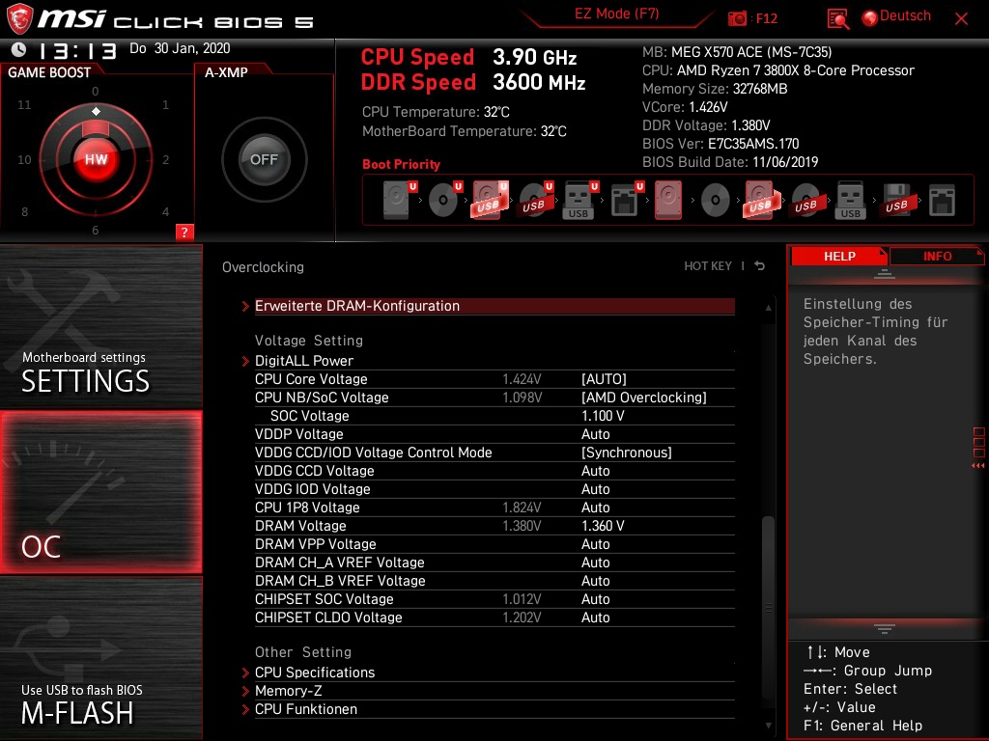Take a screenshot with the F12 camera icon

coord(737,19)
